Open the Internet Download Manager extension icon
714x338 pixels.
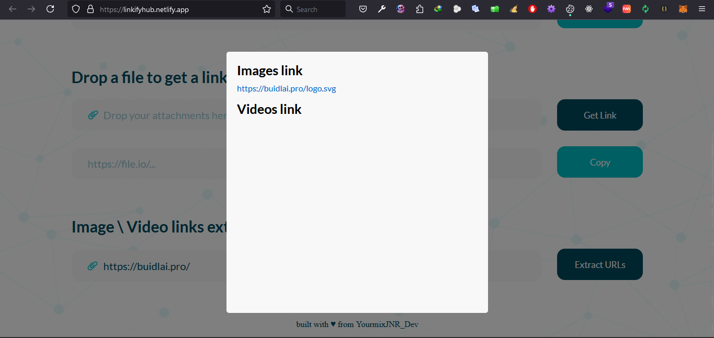438,9
